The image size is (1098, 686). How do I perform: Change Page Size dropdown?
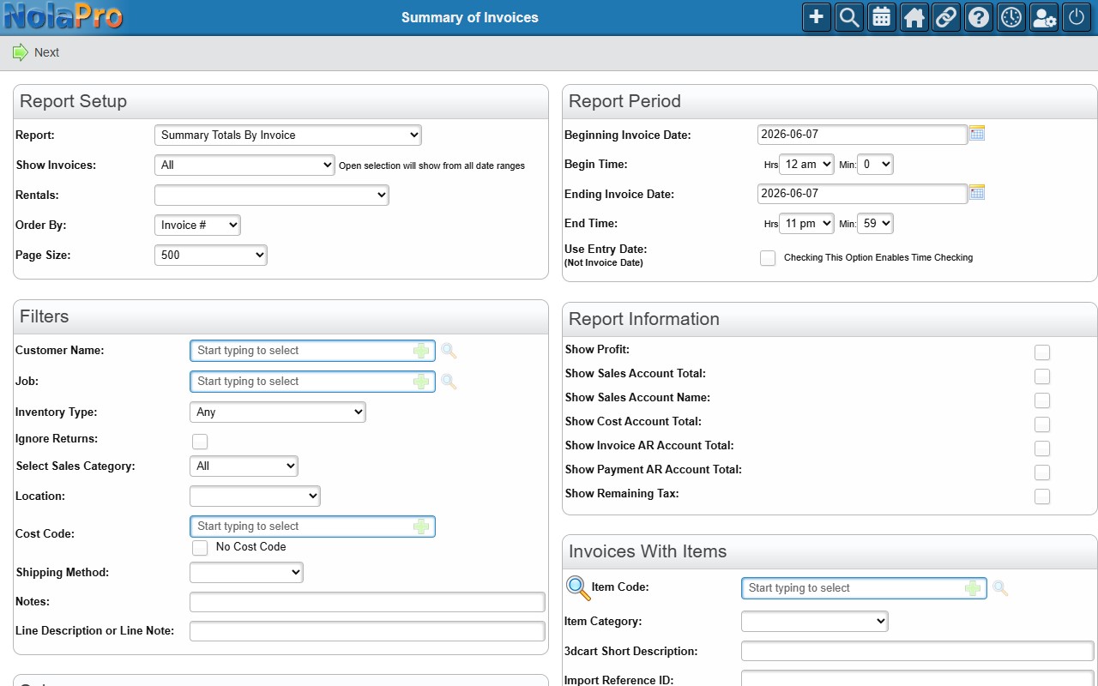[211, 255]
